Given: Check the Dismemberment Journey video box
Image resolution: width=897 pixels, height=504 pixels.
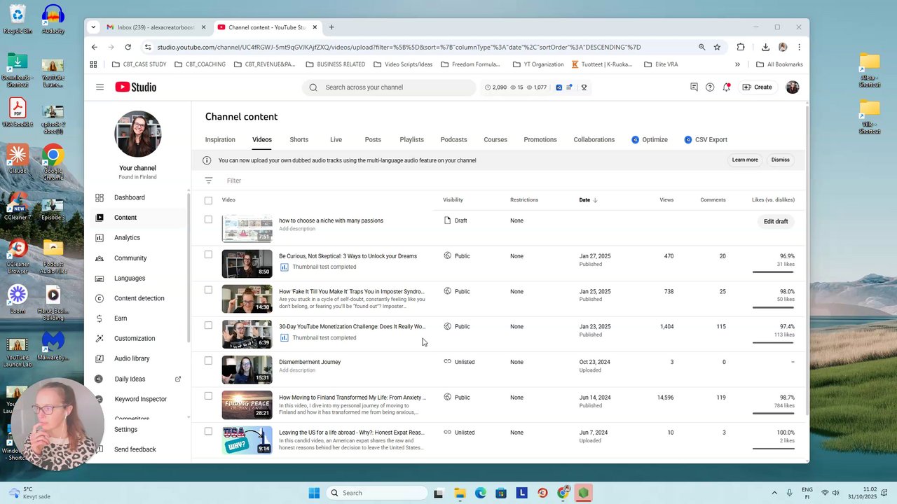Looking at the screenshot, I should click(208, 360).
